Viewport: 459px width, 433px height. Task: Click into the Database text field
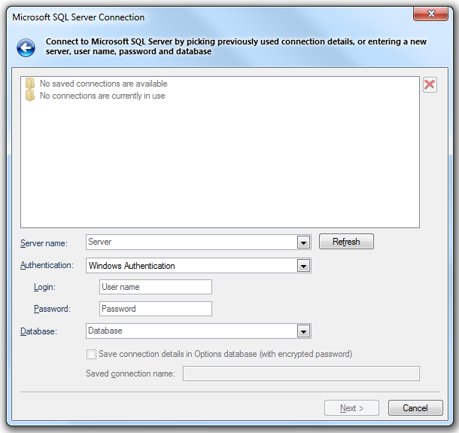(191, 331)
